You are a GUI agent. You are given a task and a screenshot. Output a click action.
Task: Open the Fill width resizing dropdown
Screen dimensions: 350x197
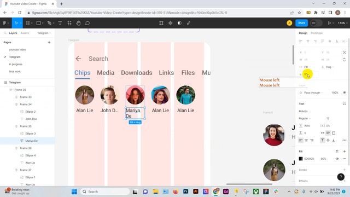(307, 67)
